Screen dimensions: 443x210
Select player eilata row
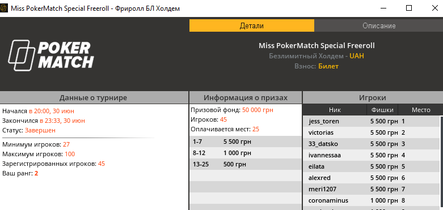(x=371, y=166)
